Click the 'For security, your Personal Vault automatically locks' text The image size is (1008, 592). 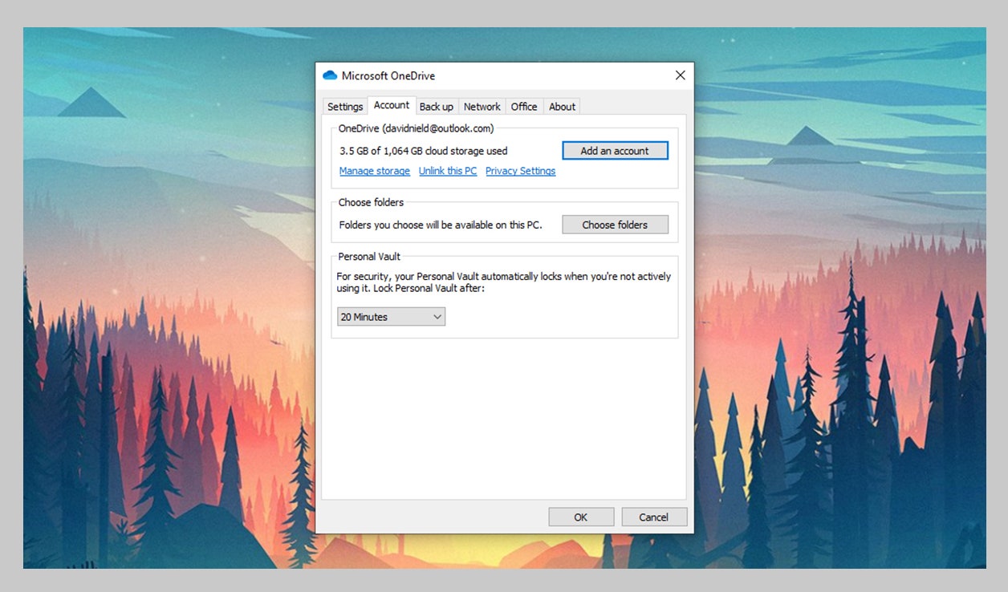(x=504, y=282)
